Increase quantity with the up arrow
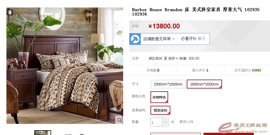 pos(166,120)
